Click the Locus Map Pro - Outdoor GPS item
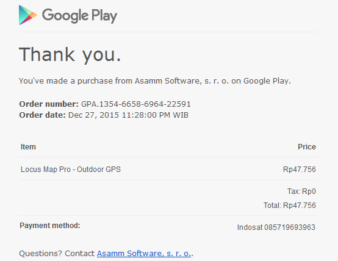 click(x=71, y=170)
